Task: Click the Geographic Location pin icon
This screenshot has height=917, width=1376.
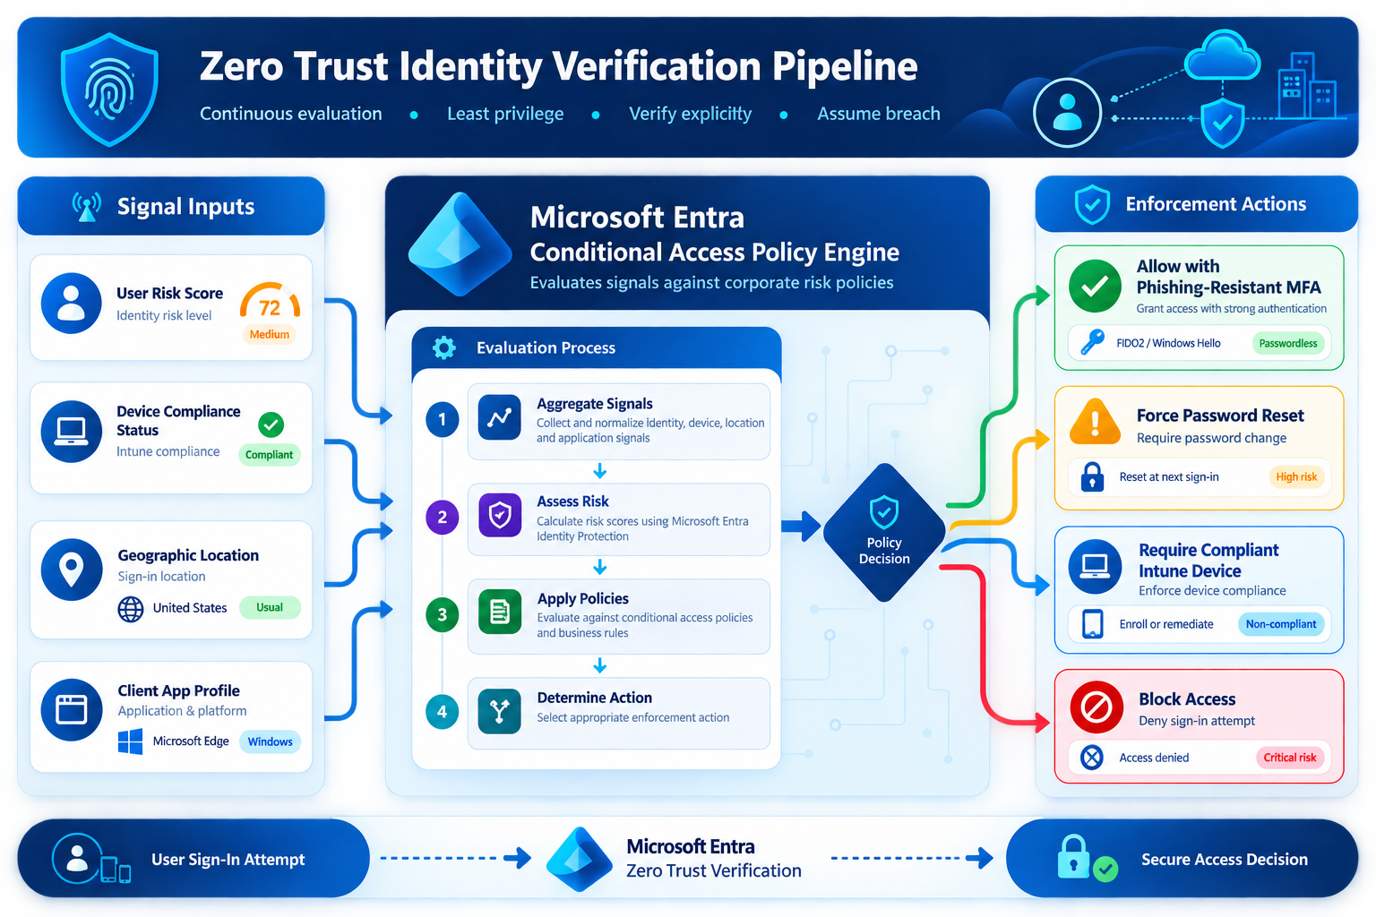Action: pos(72,570)
